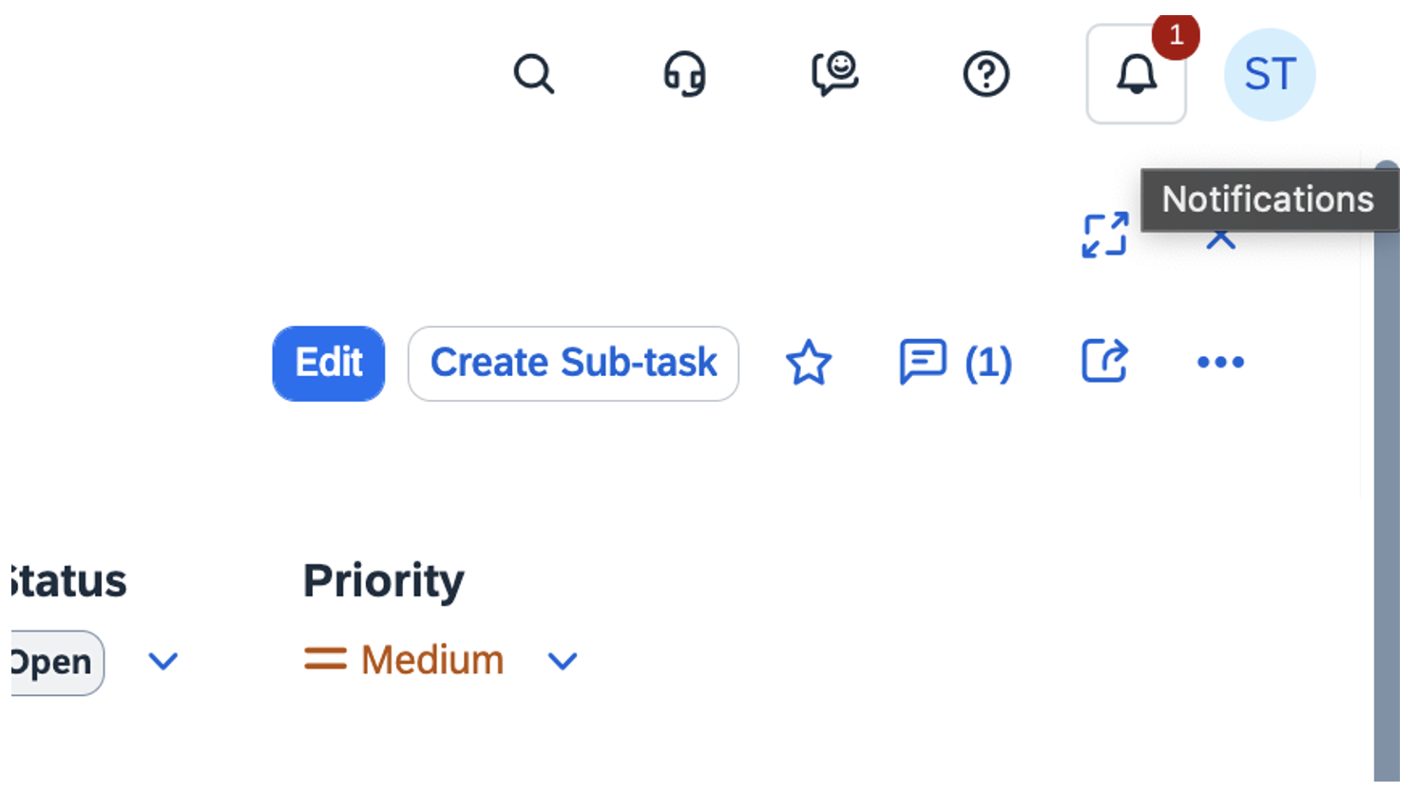Click the Open status pill

coord(54,662)
